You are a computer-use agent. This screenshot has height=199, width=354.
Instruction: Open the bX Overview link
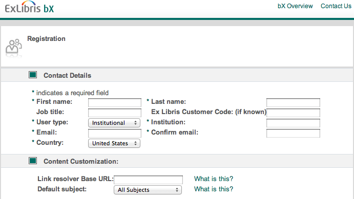coord(295,6)
